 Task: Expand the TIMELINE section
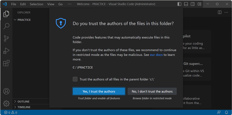point(22,107)
